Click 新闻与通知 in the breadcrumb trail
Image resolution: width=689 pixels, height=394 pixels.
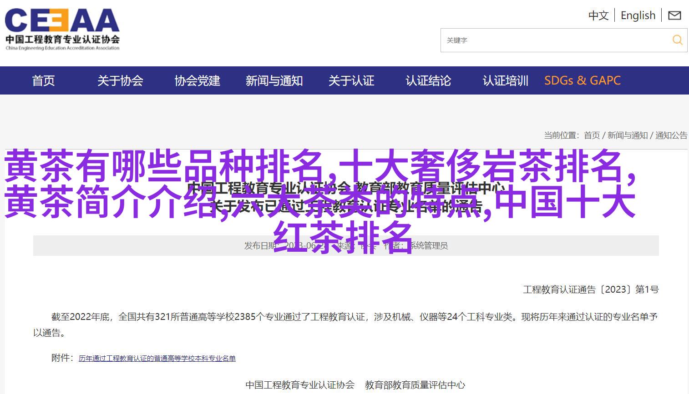pyautogui.click(x=627, y=135)
